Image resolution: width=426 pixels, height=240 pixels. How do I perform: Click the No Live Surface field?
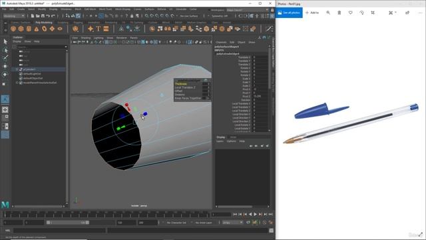(189, 16)
